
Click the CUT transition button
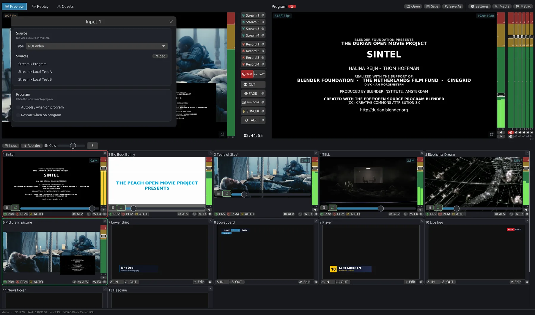click(253, 85)
